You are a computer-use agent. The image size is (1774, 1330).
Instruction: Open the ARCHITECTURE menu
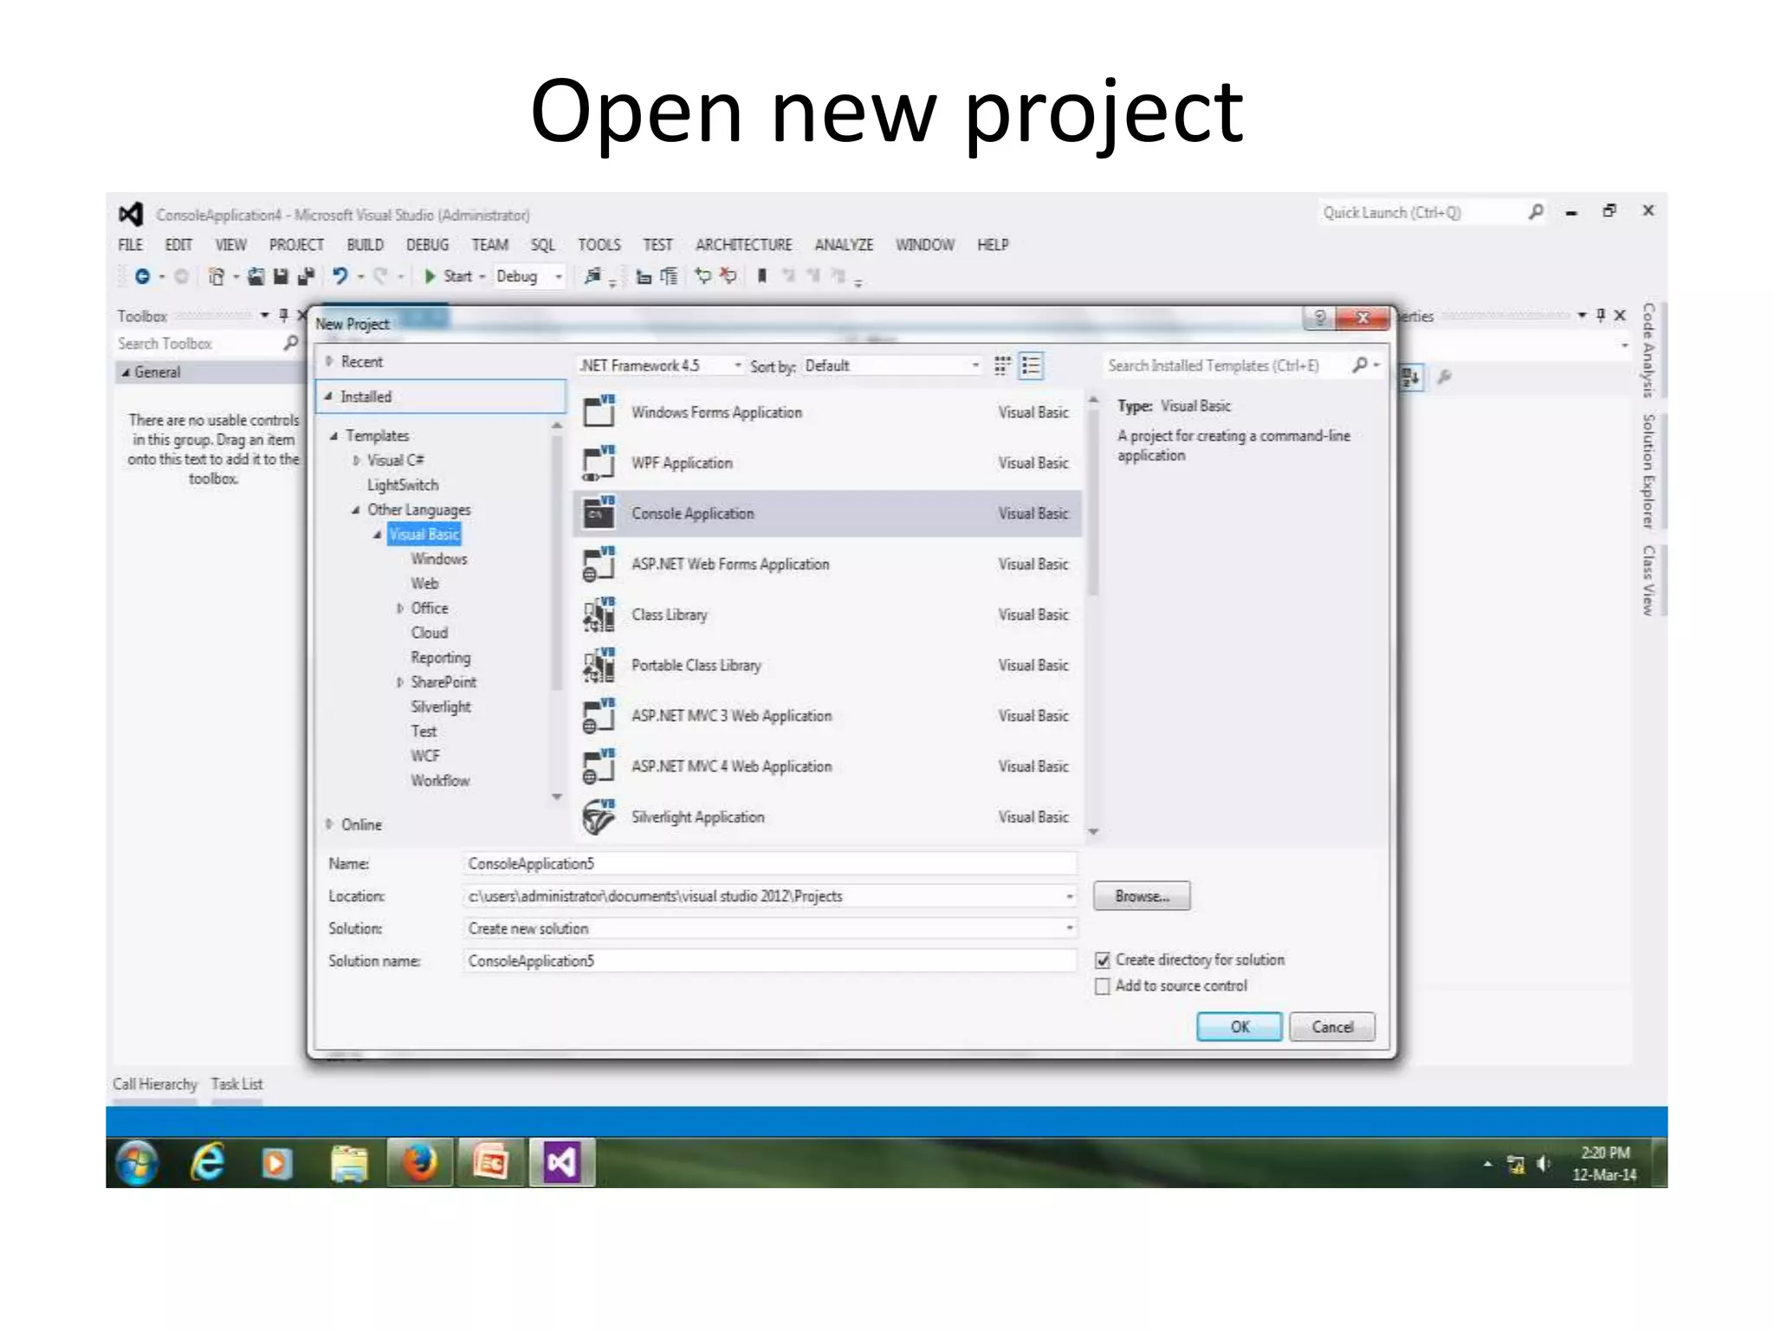744,244
